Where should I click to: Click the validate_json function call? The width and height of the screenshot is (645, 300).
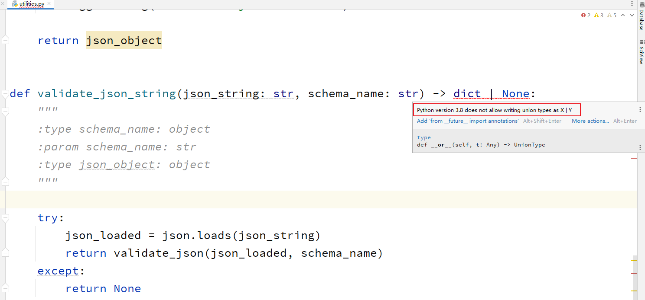point(159,253)
